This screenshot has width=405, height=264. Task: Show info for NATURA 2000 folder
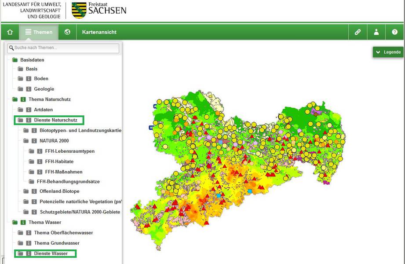click(x=34, y=141)
